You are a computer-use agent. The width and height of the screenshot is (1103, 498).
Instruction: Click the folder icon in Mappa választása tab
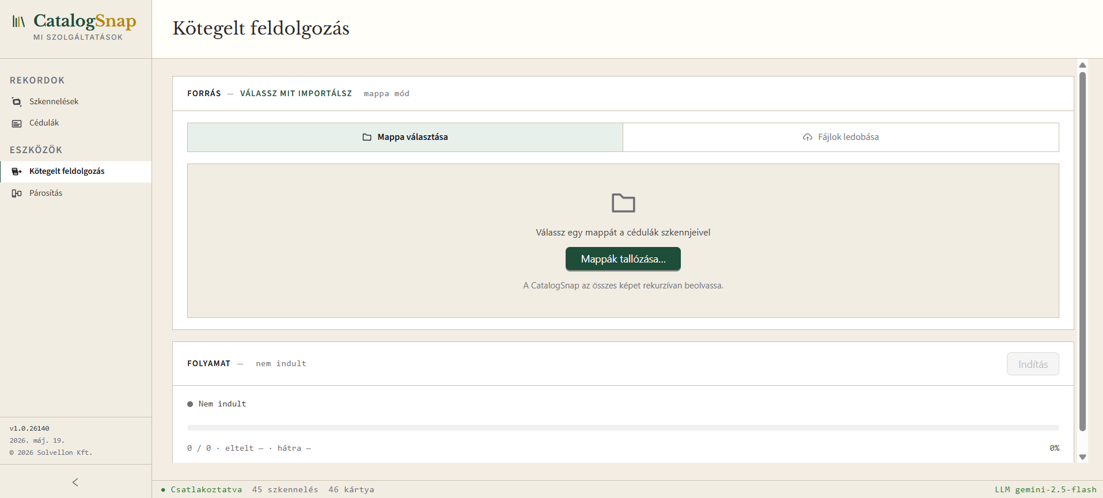click(x=367, y=137)
